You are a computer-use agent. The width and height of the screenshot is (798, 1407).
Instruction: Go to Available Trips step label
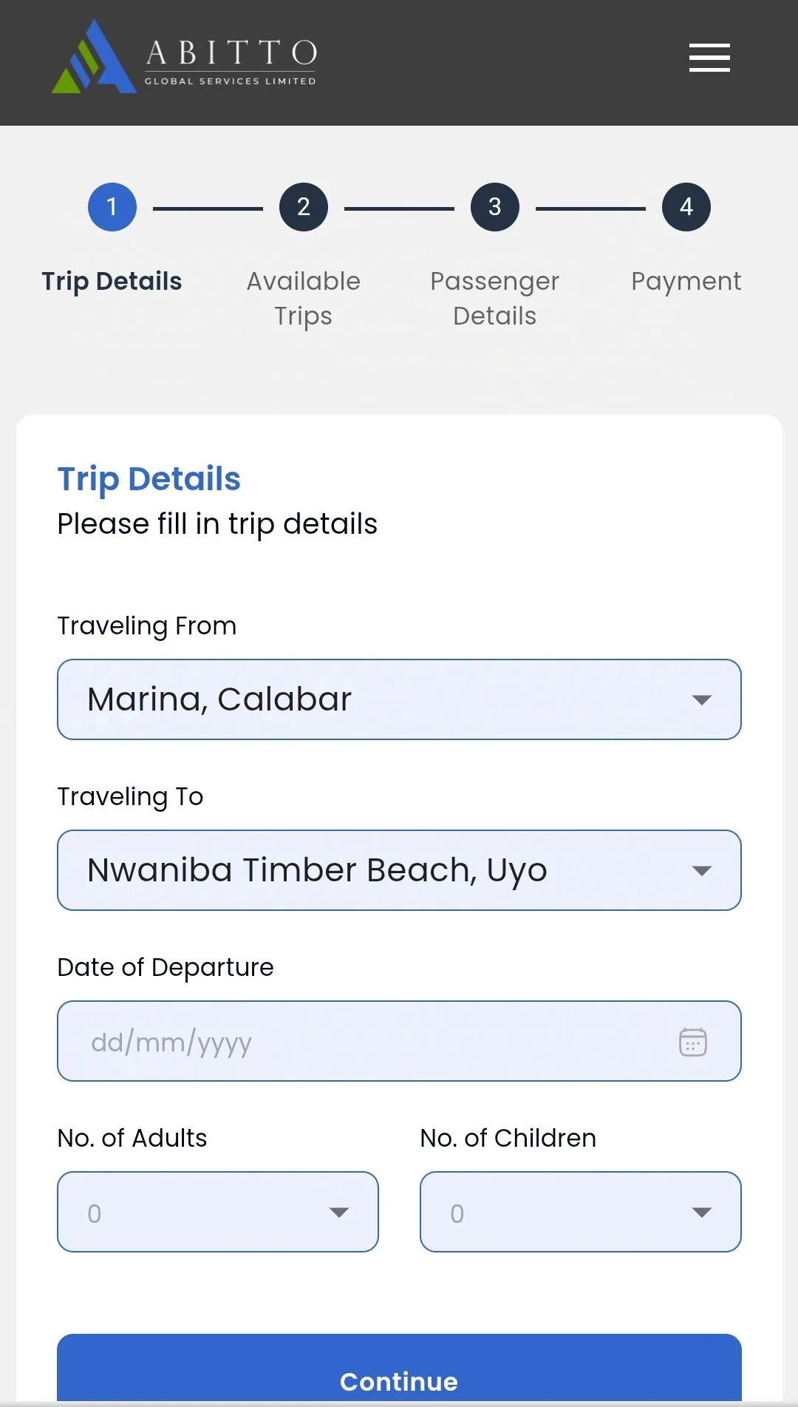304,299
